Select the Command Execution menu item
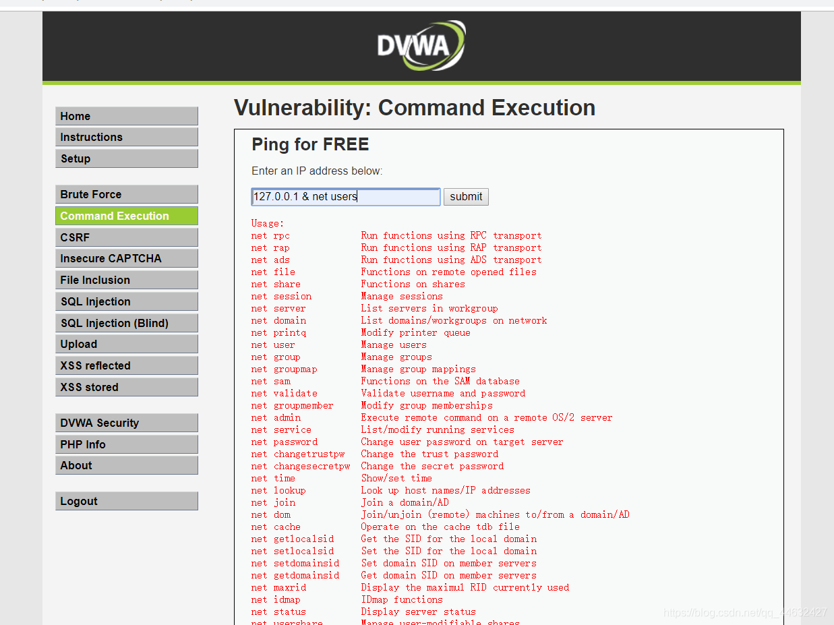834x625 pixels. click(127, 216)
